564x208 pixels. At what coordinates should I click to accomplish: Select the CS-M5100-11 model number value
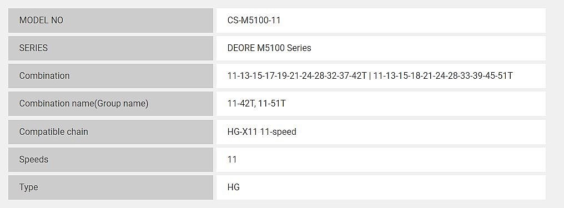(x=254, y=21)
